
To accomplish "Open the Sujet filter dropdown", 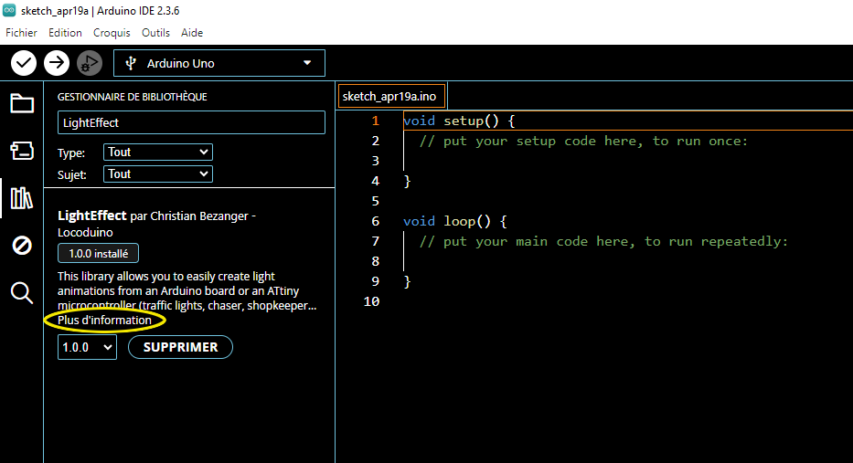I will coord(158,174).
